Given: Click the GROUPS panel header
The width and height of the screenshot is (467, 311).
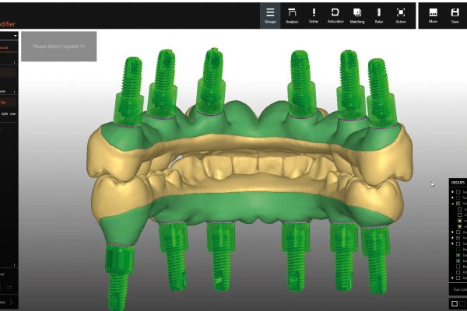Looking at the screenshot, I should 458,182.
